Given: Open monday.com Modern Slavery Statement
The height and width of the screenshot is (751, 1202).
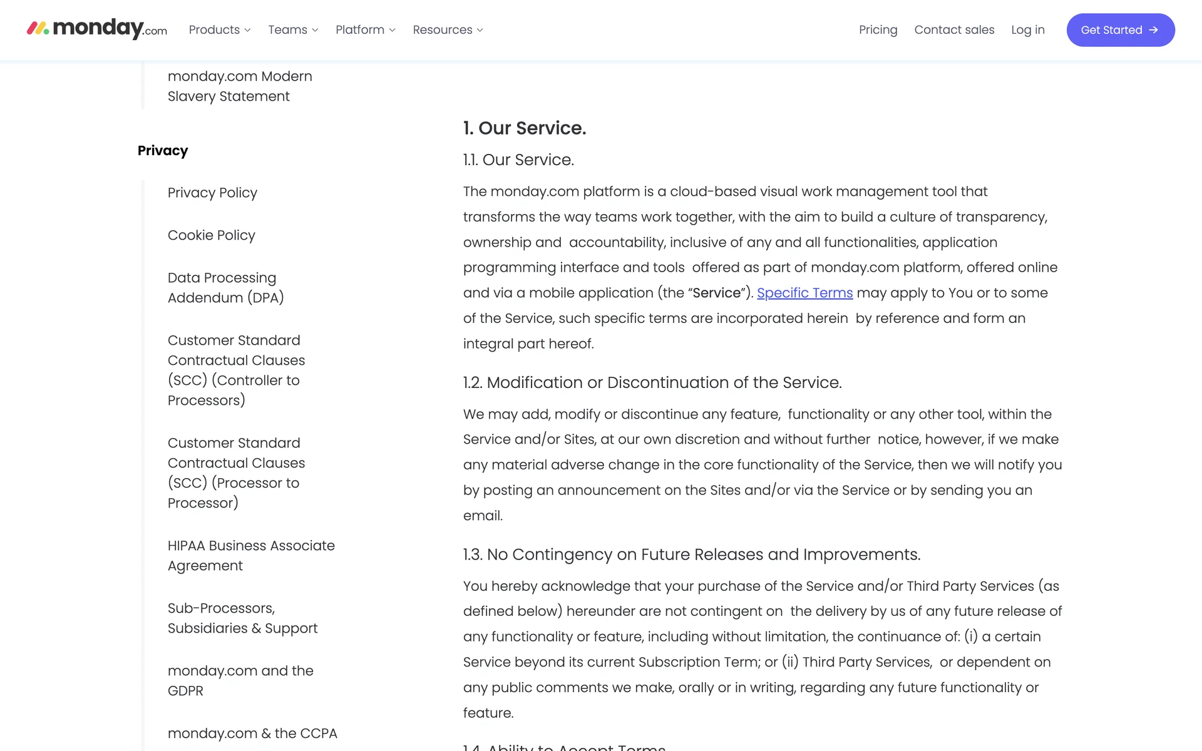Looking at the screenshot, I should (239, 86).
